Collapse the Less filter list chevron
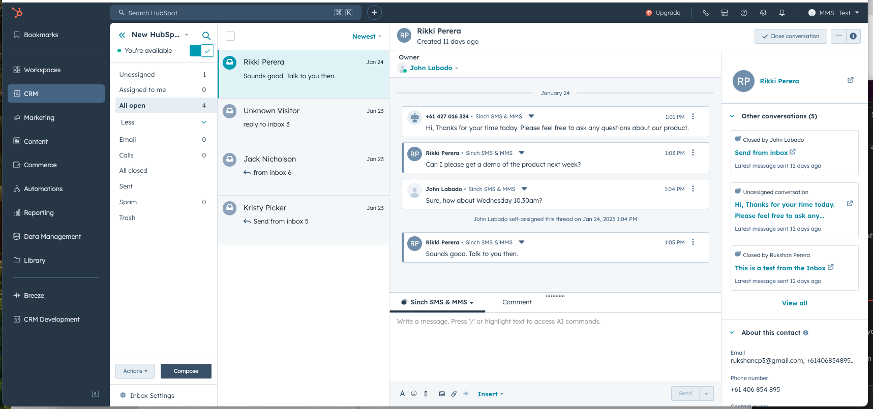This screenshot has height=409, width=873. [203, 122]
